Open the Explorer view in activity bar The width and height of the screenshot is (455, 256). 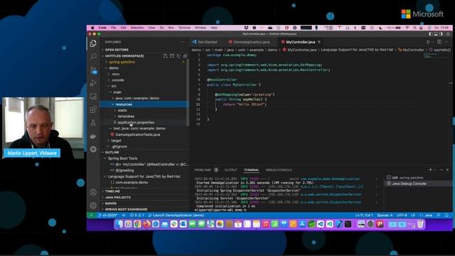pos(93,43)
